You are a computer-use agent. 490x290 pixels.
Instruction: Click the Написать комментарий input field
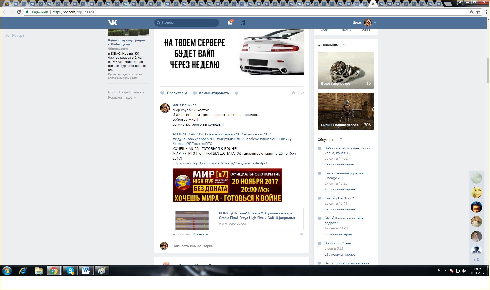tap(238, 246)
